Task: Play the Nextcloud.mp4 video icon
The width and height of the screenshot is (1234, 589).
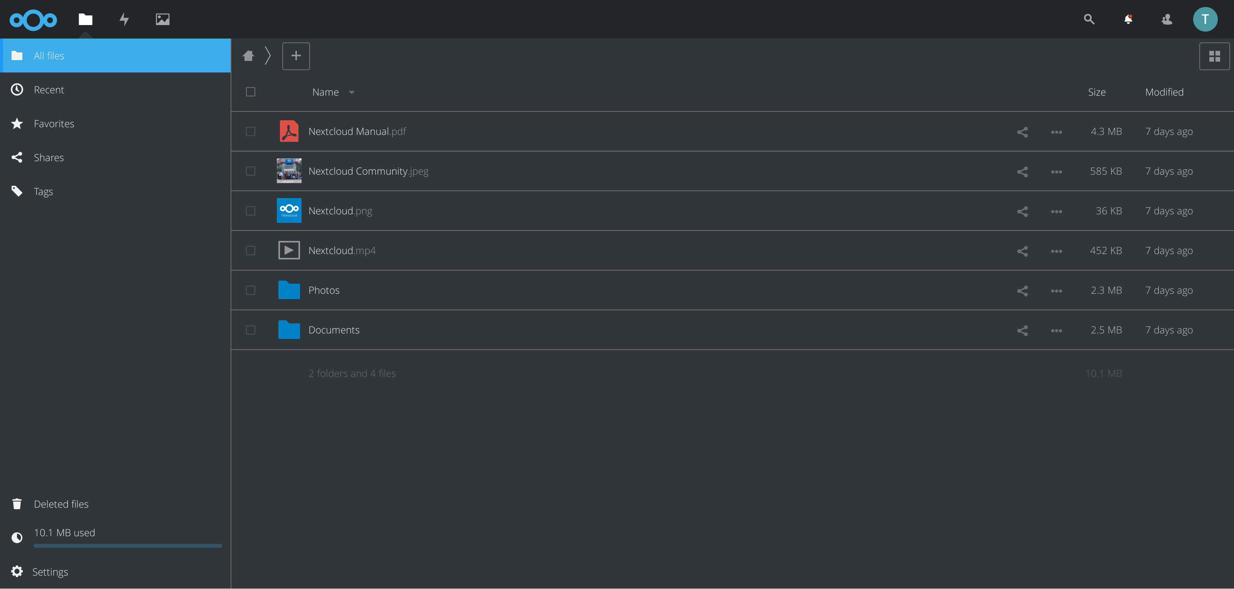Action: [289, 251]
